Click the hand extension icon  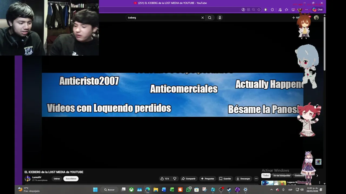click(x=266, y=10)
